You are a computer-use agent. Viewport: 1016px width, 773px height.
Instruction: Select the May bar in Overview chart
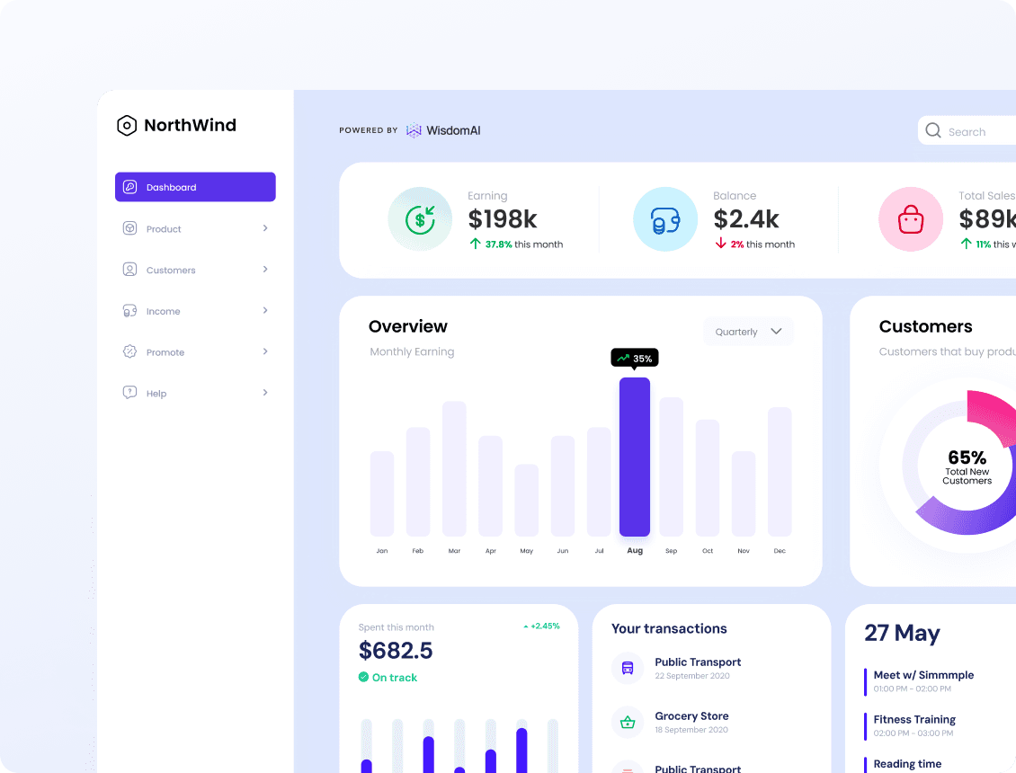click(526, 501)
